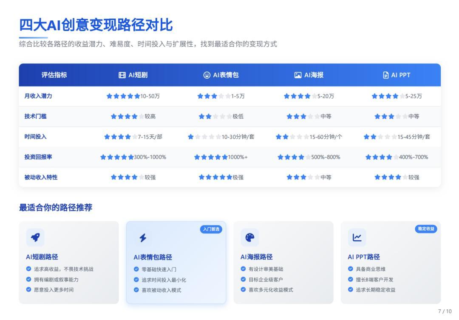
Task: Click the 7 / 10 page number
Action: 445,312
